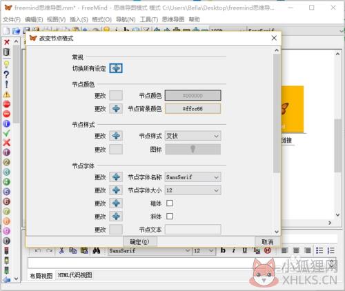The image size is (345, 291).
Task: Open the font size 12 dropdown in editor toolbar
Action: [x=204, y=250]
